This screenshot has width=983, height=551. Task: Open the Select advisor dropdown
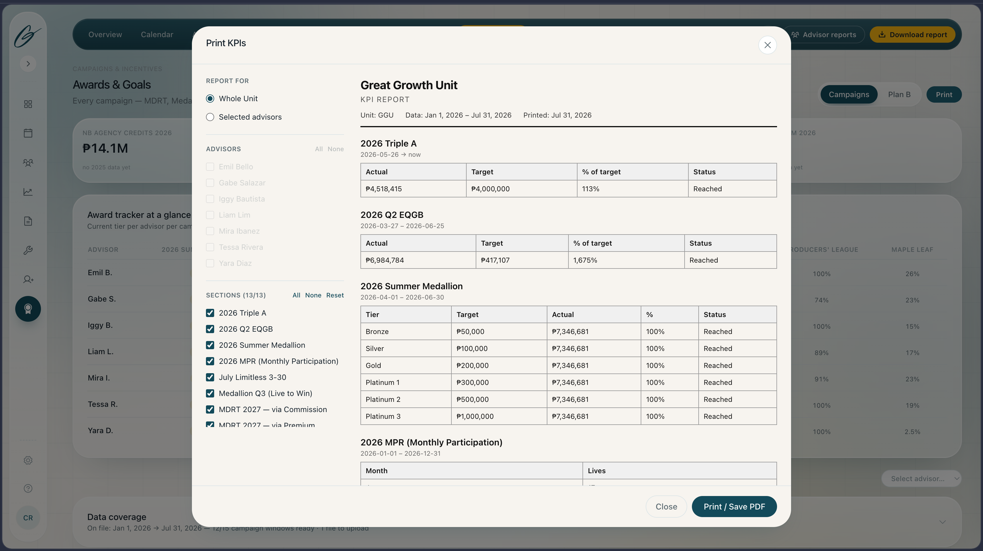[921, 478]
